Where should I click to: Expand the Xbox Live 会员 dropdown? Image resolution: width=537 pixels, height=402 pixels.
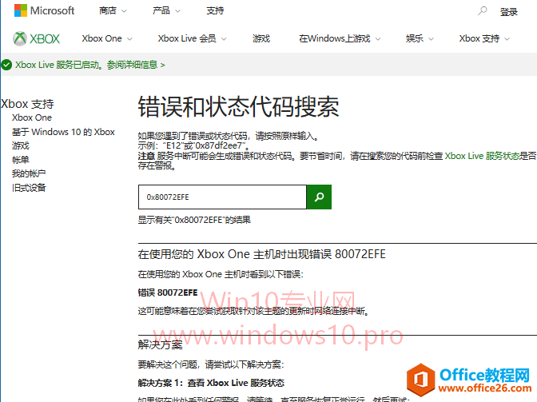pos(192,38)
